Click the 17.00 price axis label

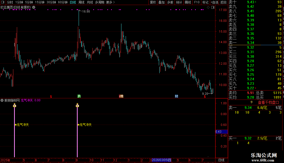pyautogui.click(x=223, y=10)
